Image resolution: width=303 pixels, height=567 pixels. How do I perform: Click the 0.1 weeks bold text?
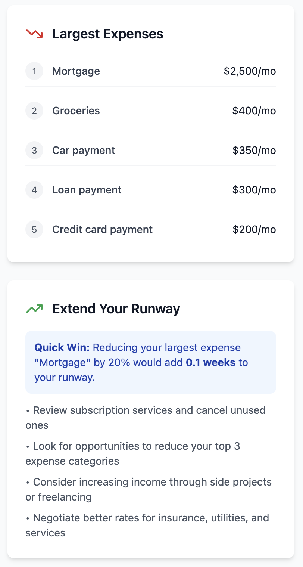(211, 362)
